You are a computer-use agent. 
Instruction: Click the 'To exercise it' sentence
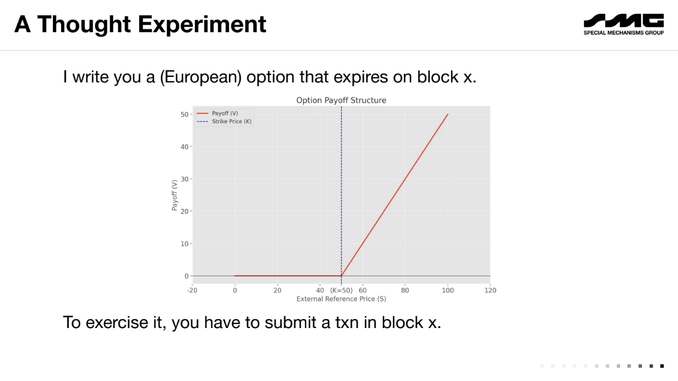coord(252,322)
